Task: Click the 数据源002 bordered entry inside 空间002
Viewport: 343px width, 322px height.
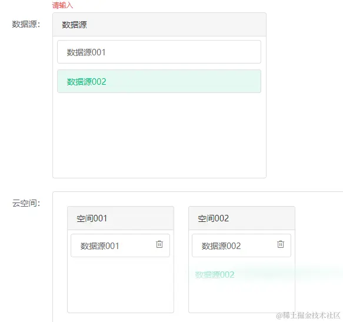Action: [x=241, y=245]
